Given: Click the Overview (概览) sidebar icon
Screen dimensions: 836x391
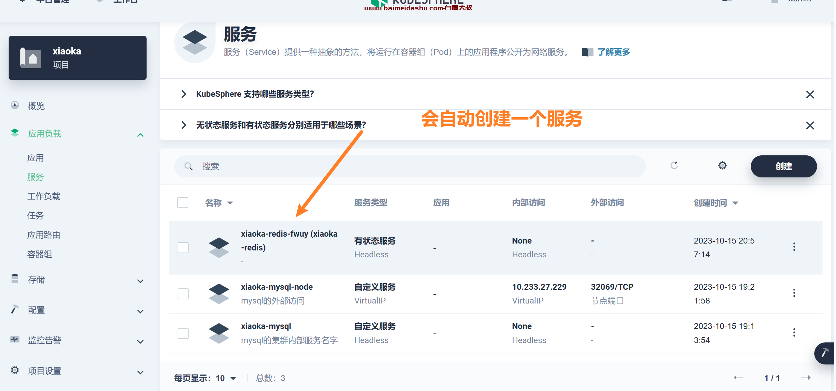Looking at the screenshot, I should (15, 105).
